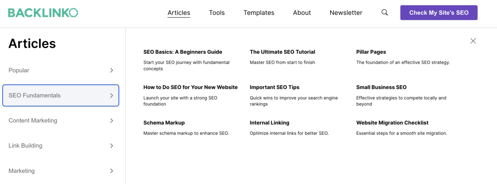Viewport: 497px width, 184px height.
Task: Open the Pillar Pages article
Action: click(371, 52)
